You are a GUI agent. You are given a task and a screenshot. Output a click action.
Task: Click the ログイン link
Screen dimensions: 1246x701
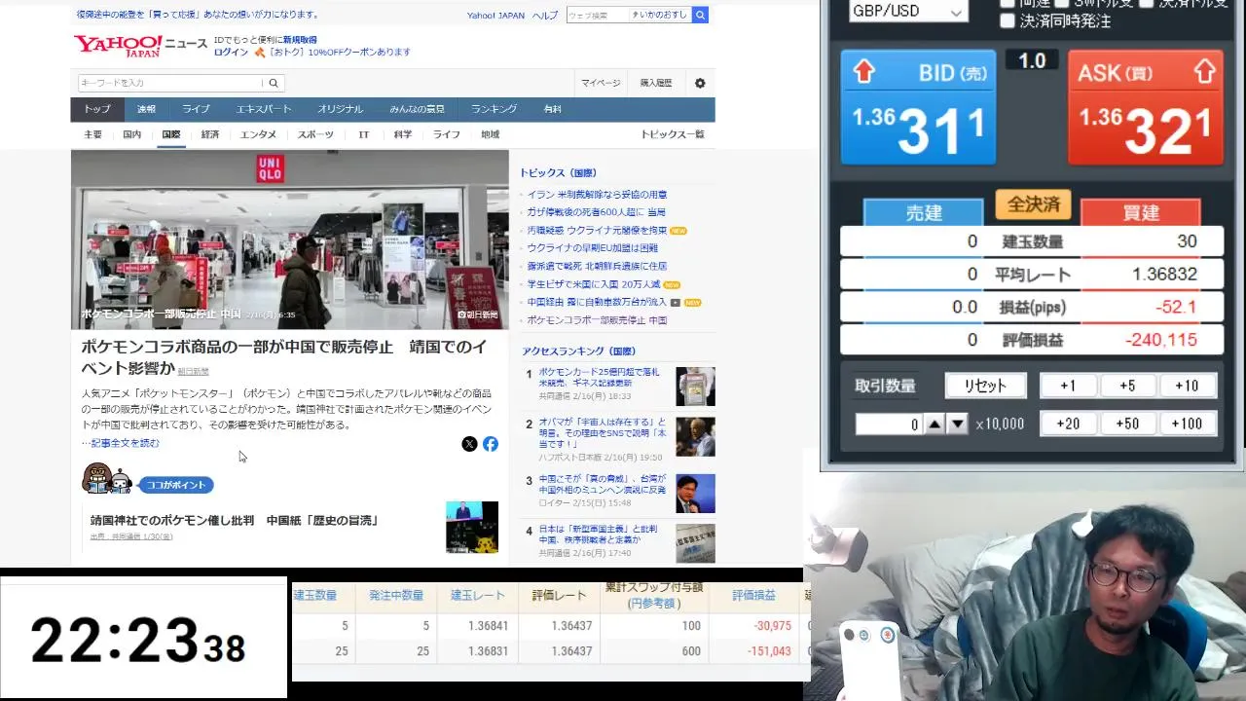(231, 53)
